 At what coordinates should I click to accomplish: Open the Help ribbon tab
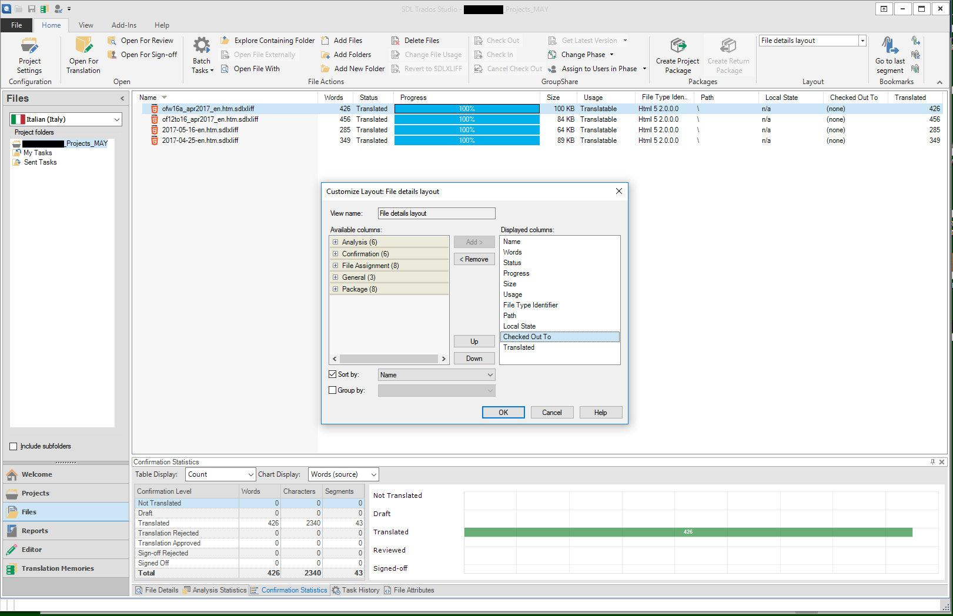162,25
